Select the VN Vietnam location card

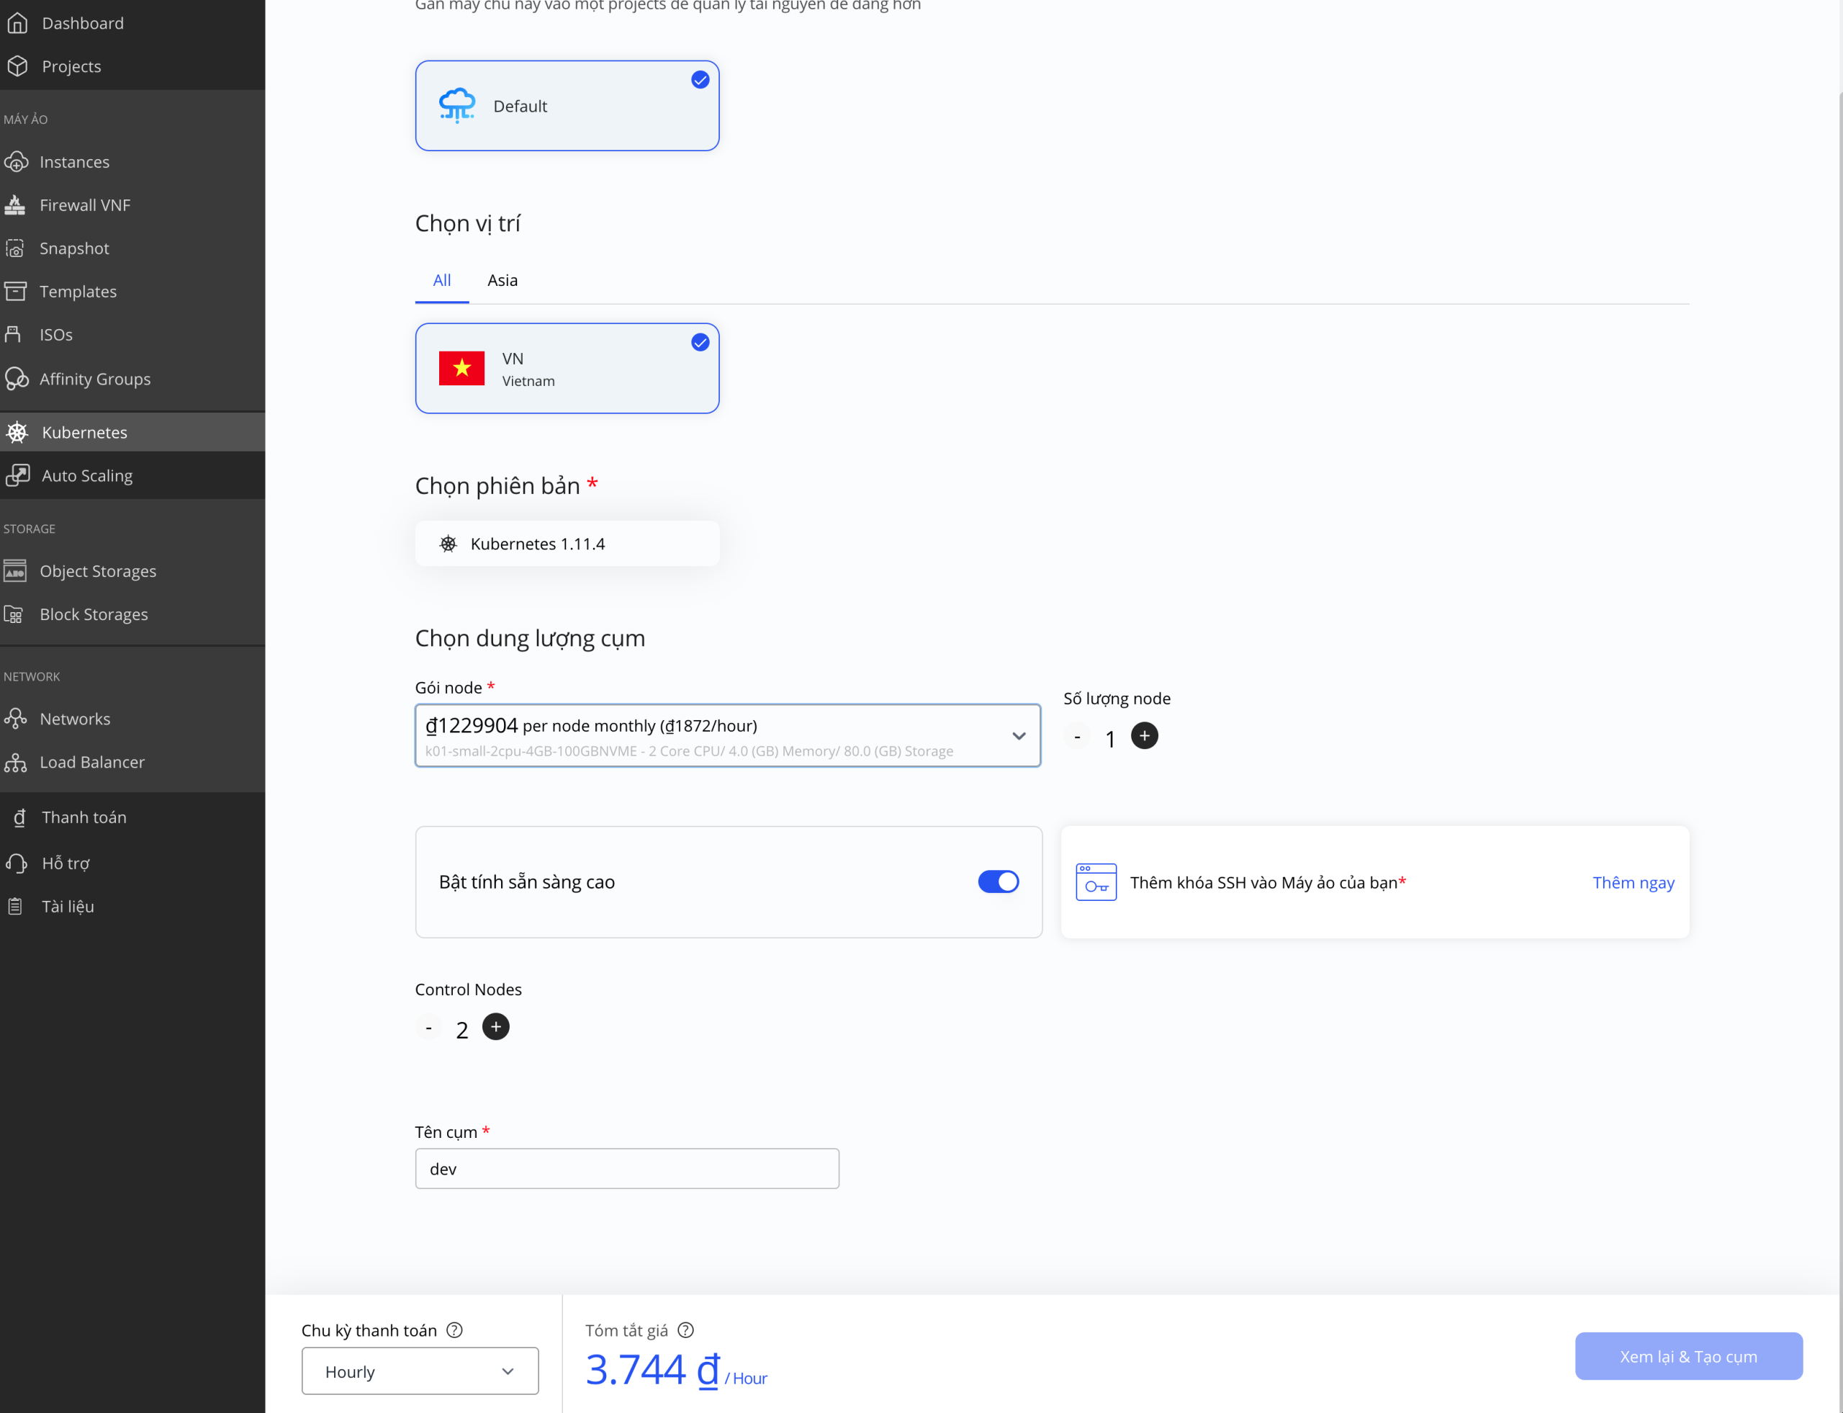[567, 369]
